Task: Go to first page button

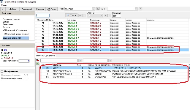Action: (x=80, y=15)
